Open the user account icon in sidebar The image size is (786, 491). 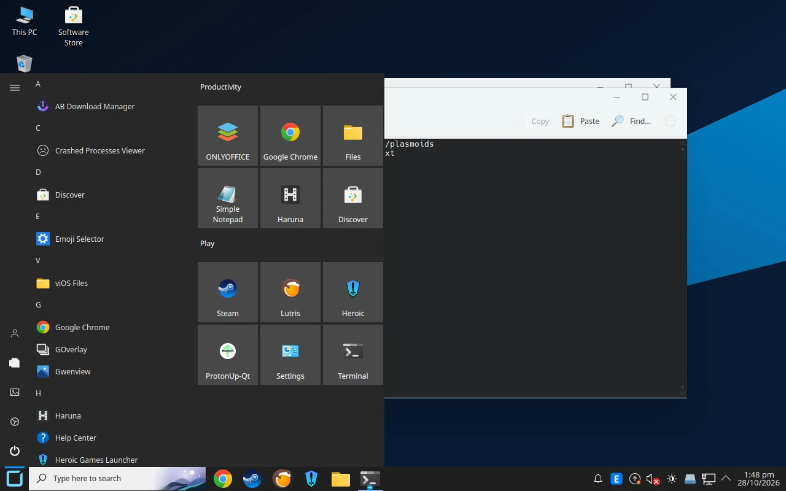point(15,333)
